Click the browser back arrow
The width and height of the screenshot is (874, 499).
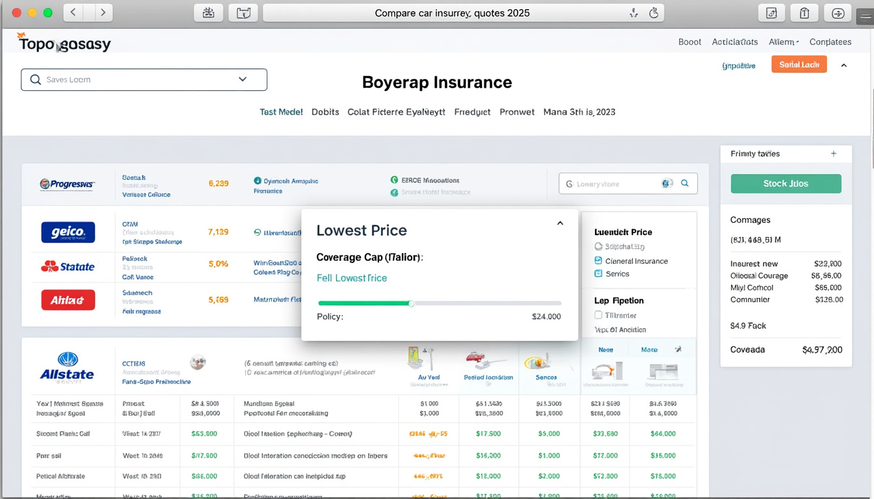point(73,12)
